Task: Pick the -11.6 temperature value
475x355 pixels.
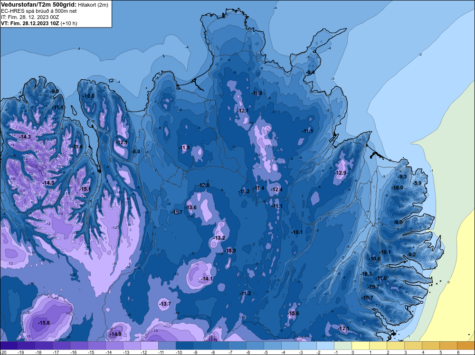Action: [x=77, y=147]
